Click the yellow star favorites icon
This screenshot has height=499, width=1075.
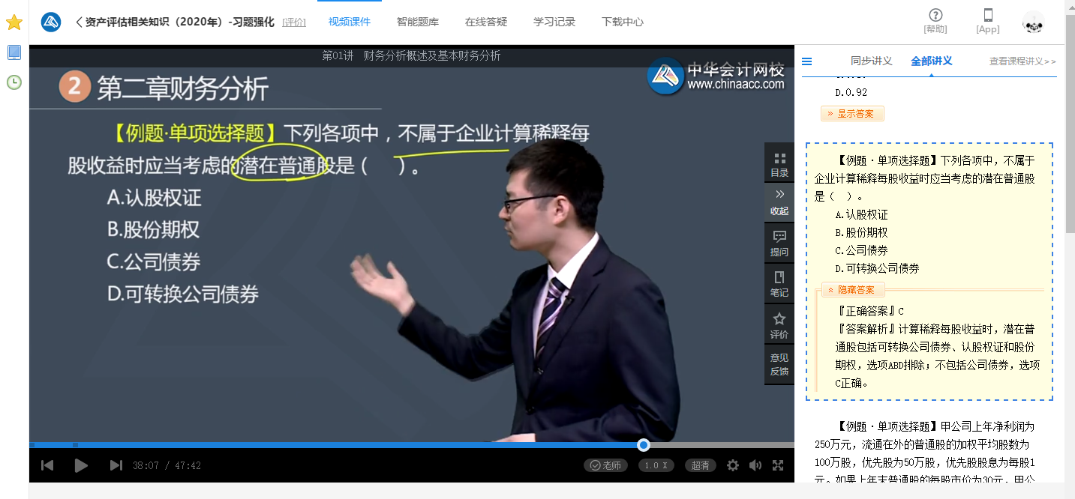pos(14,22)
